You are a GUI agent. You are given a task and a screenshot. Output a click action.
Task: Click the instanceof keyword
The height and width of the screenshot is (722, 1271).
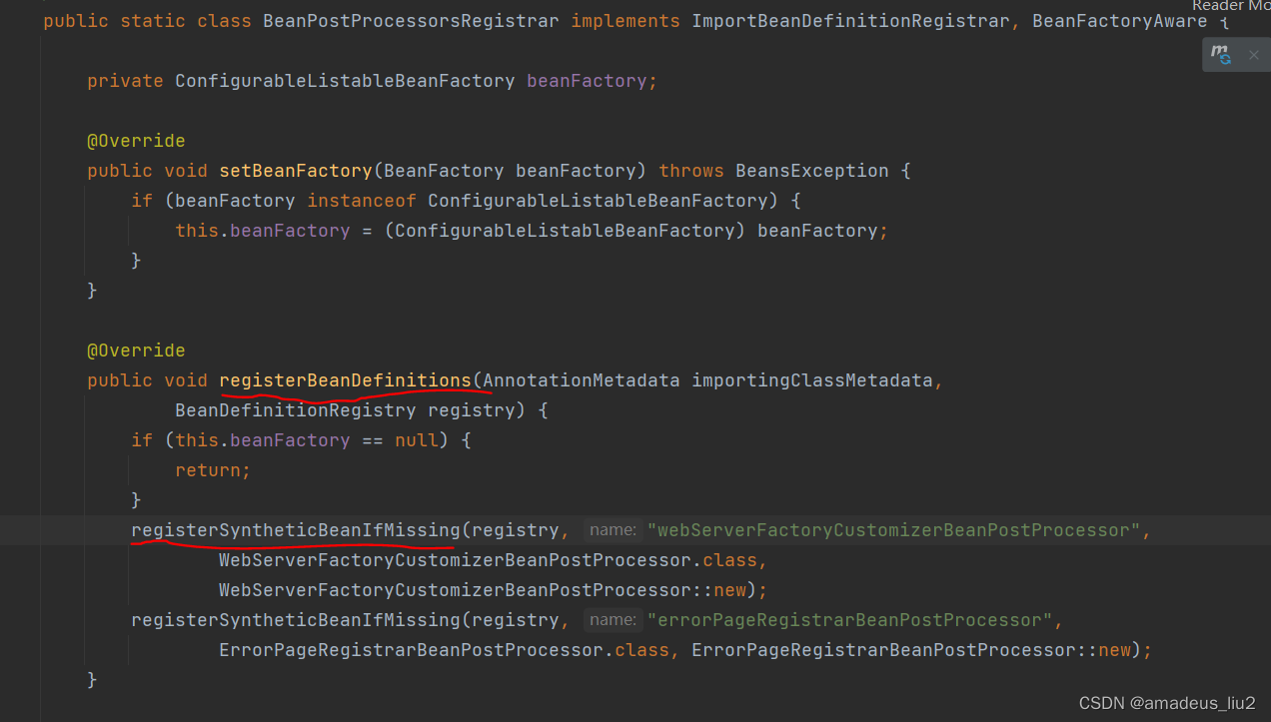click(362, 201)
